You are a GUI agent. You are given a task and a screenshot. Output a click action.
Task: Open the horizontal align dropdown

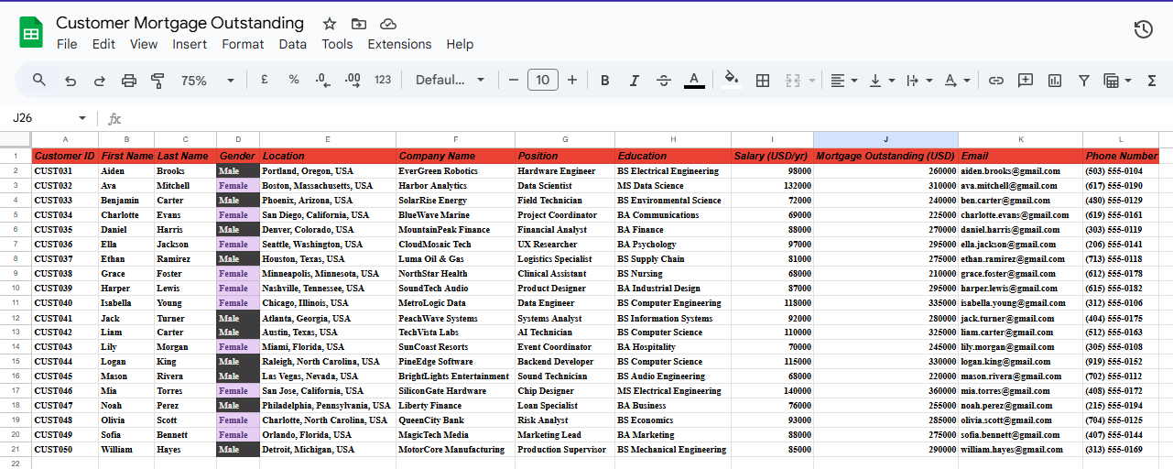843,81
